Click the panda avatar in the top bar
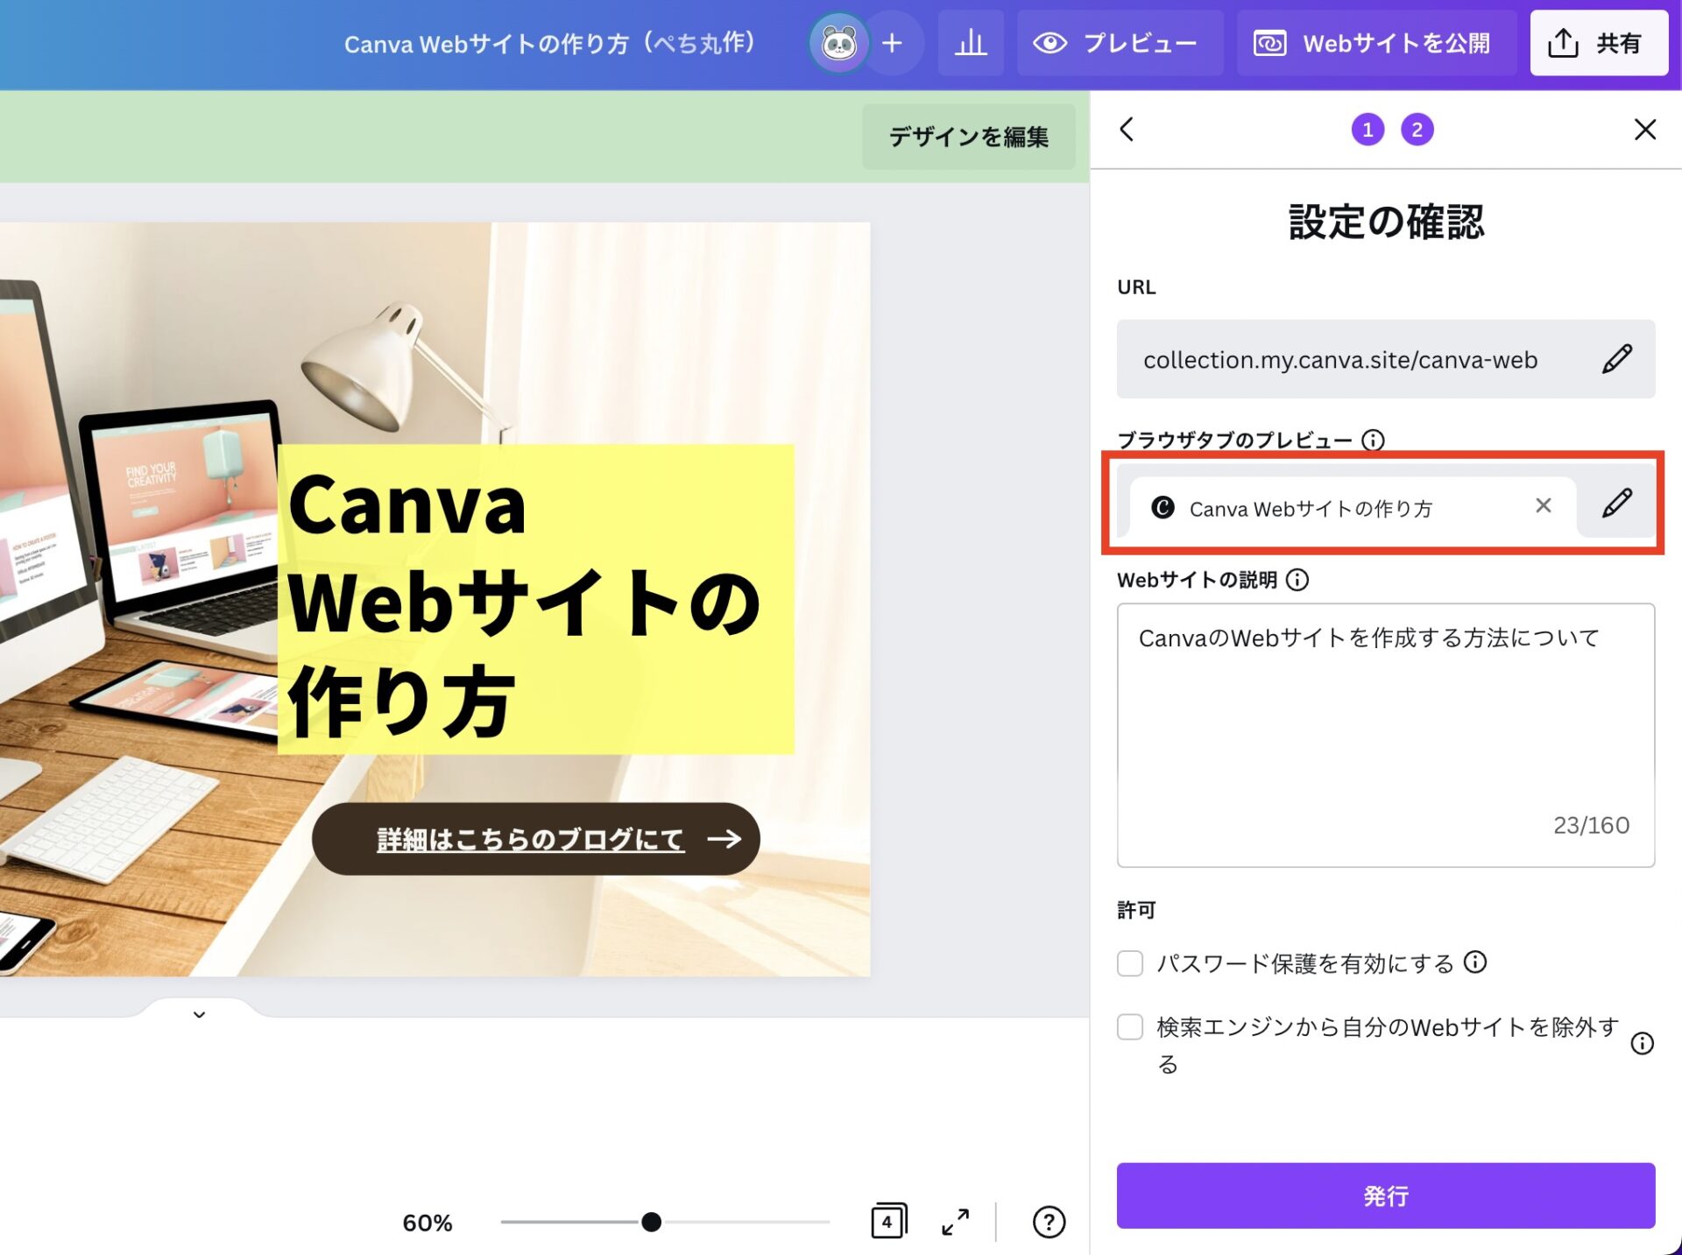 point(839,41)
